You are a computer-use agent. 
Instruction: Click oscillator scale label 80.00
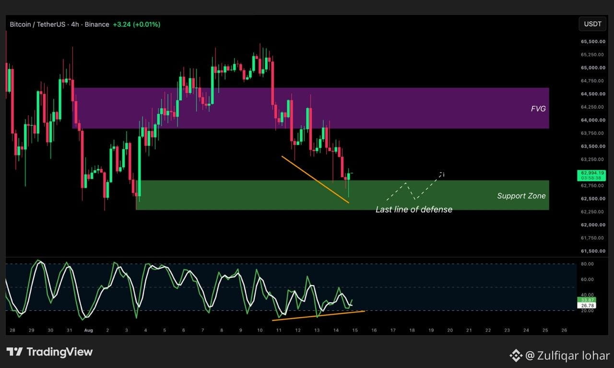click(x=588, y=264)
